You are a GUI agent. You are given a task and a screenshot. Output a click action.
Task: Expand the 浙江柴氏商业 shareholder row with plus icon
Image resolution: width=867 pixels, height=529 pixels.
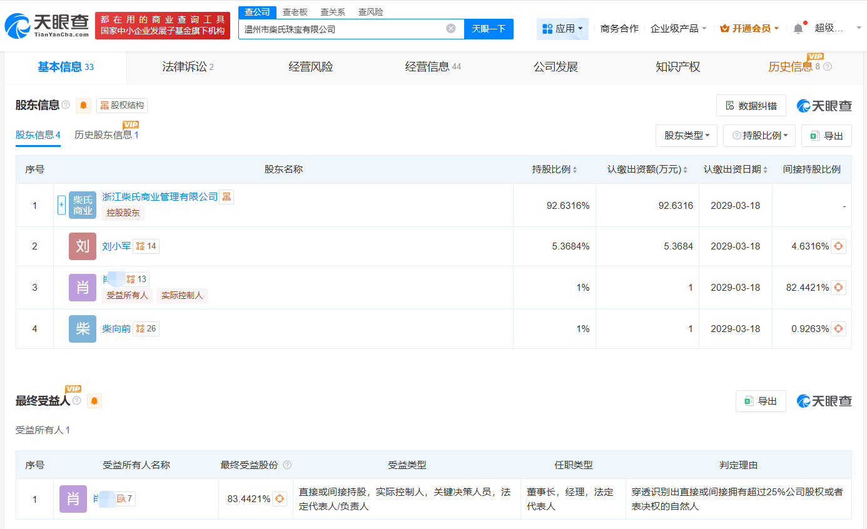(61, 204)
